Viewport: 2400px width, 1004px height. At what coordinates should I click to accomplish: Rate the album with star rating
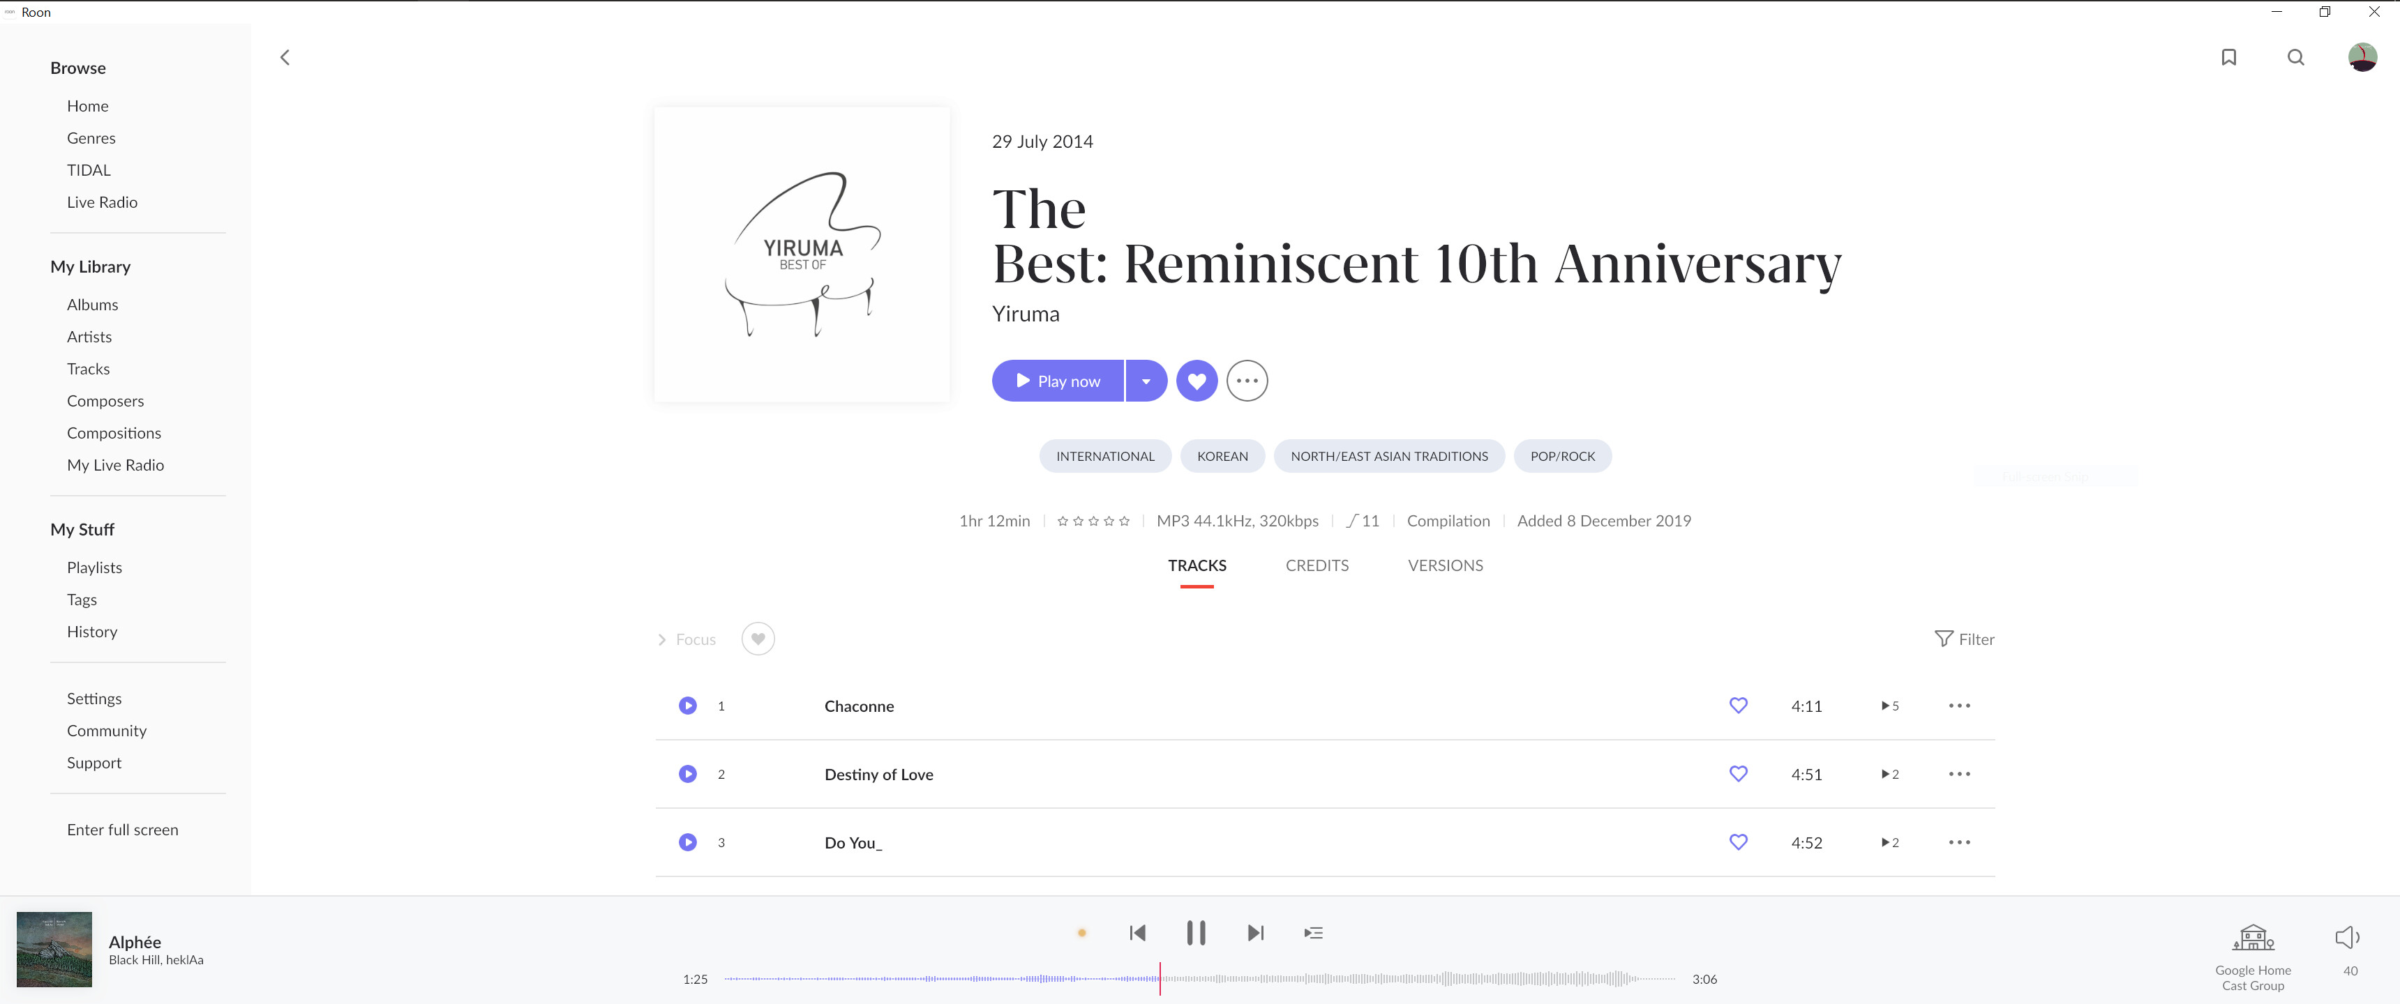click(1093, 522)
